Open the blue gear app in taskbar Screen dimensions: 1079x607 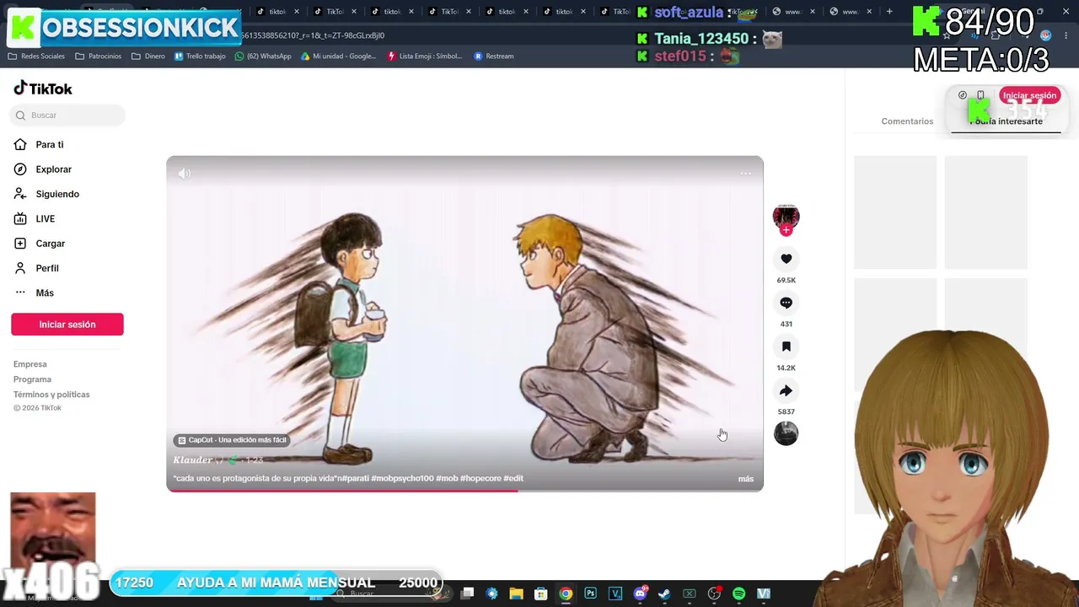492,594
